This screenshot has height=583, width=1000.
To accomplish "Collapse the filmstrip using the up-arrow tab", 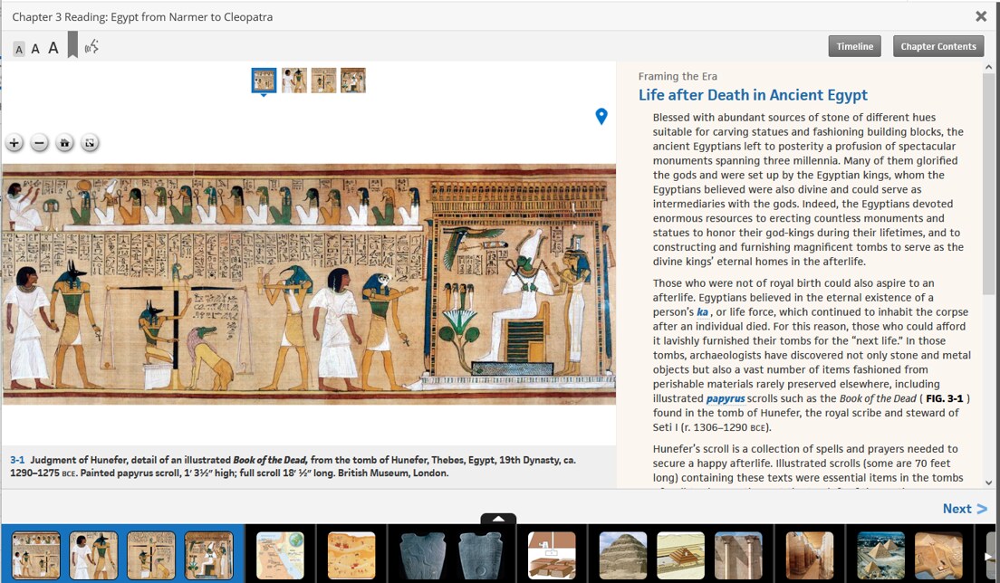I will 498,520.
